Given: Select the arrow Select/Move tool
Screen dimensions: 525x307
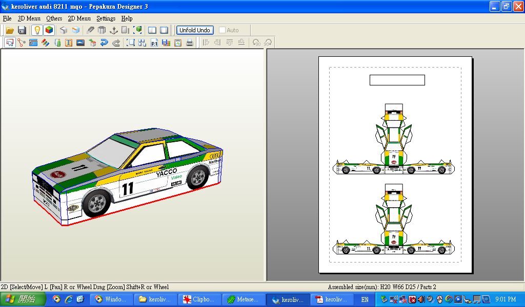Looking at the screenshot, I should click(x=10, y=43).
